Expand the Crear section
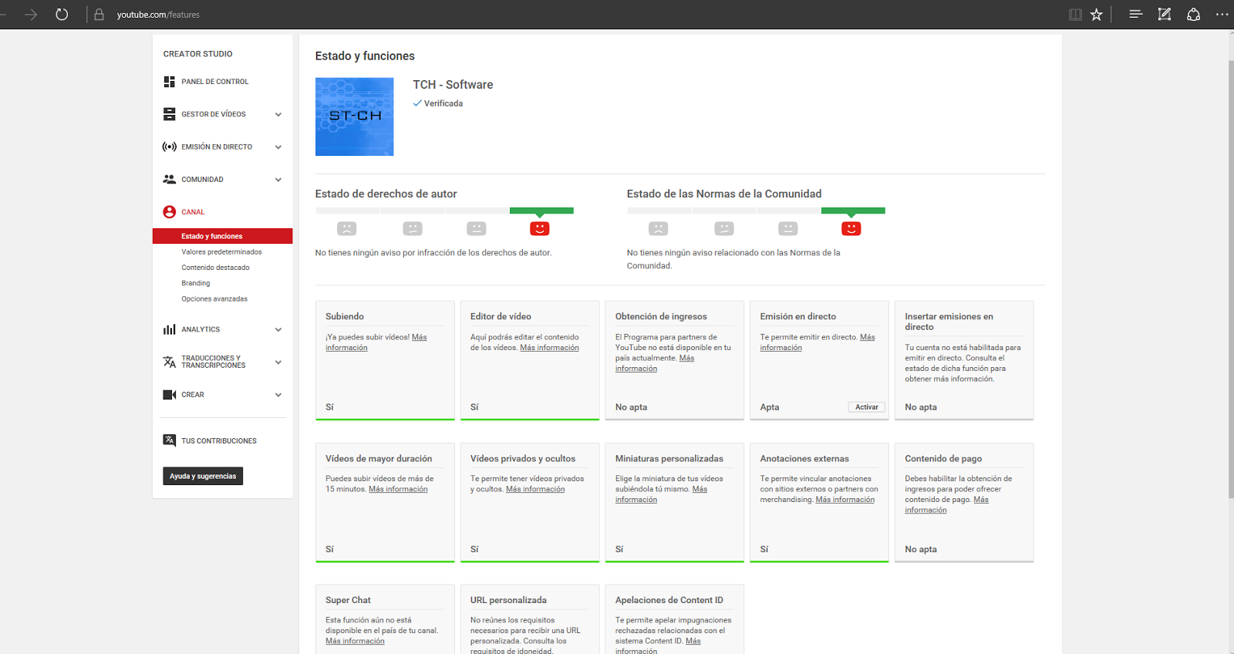The width and height of the screenshot is (1234, 654). click(x=278, y=395)
